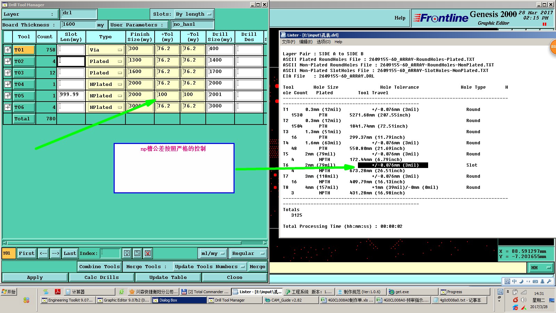Viewport: 556px width, 313px height.
Task: Click the Layer input field showing drl
Action: point(79,14)
